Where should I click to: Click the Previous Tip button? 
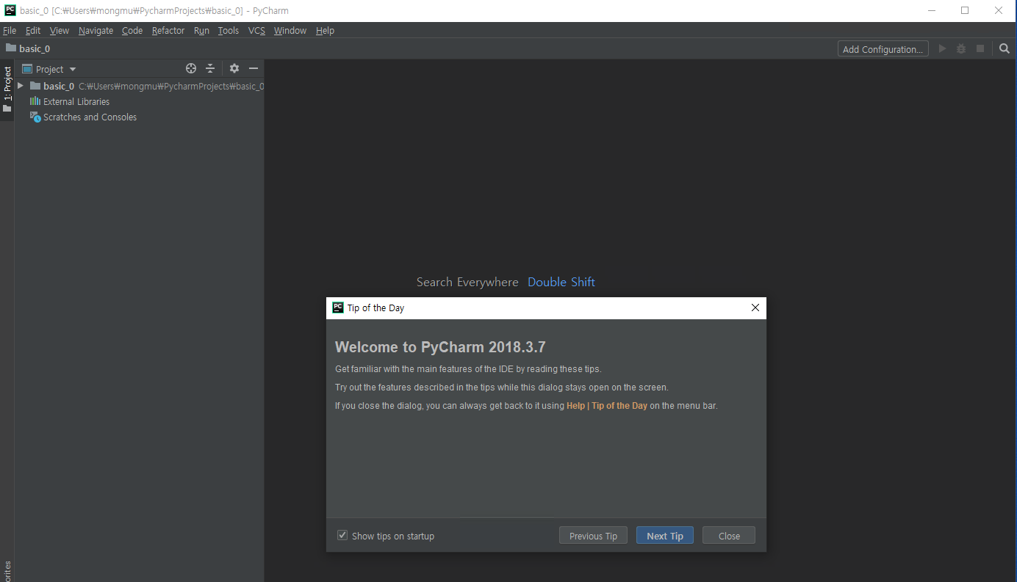pyautogui.click(x=593, y=536)
